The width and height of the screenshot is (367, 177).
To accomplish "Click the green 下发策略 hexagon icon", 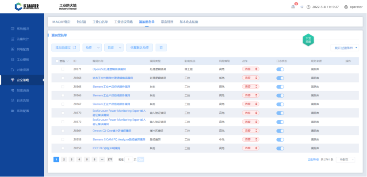I will coord(308,40).
